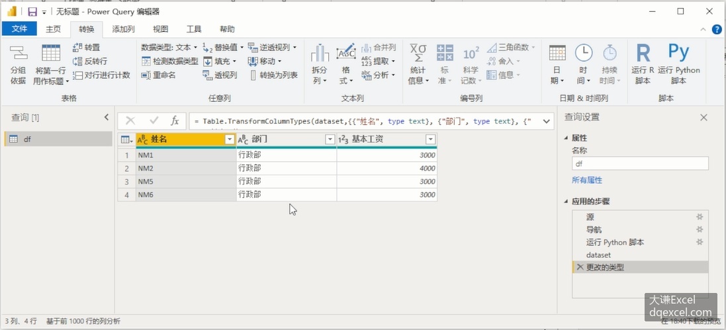Screen dimensions: 726x330
Task: Open Parse (分析) dropdown
Action: click(x=379, y=75)
